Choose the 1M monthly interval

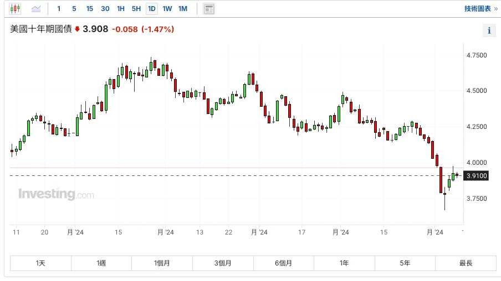pyautogui.click(x=182, y=9)
